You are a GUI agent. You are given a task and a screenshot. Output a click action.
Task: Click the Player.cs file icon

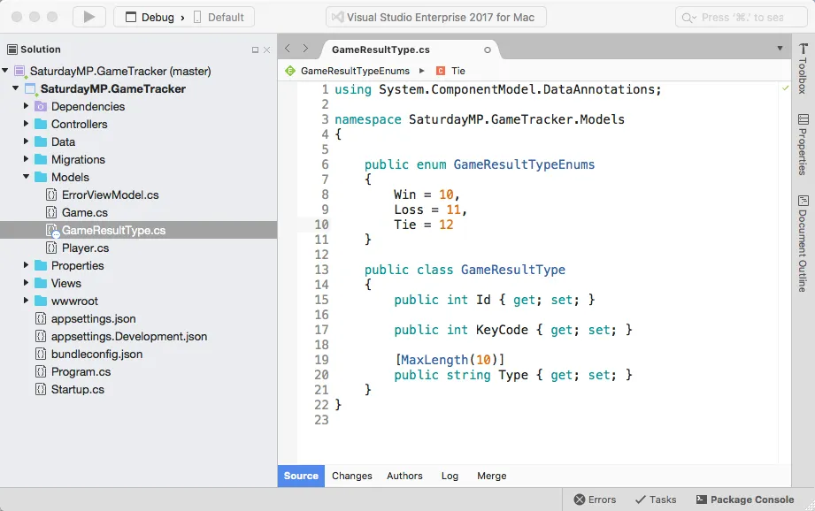[51, 248]
